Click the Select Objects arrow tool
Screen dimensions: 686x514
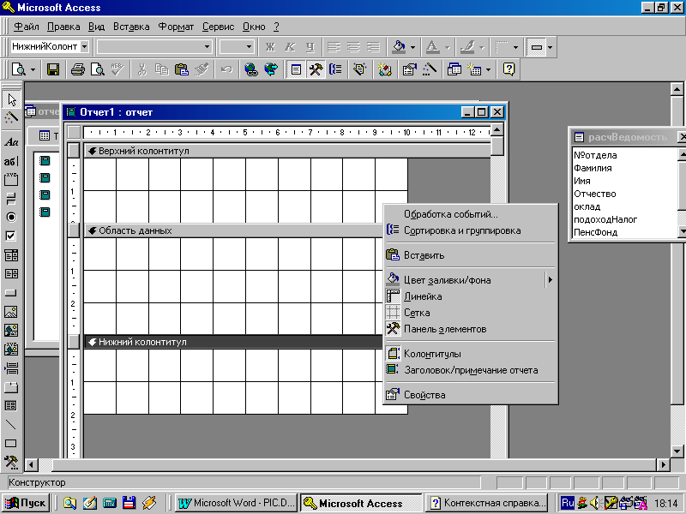[x=11, y=99]
